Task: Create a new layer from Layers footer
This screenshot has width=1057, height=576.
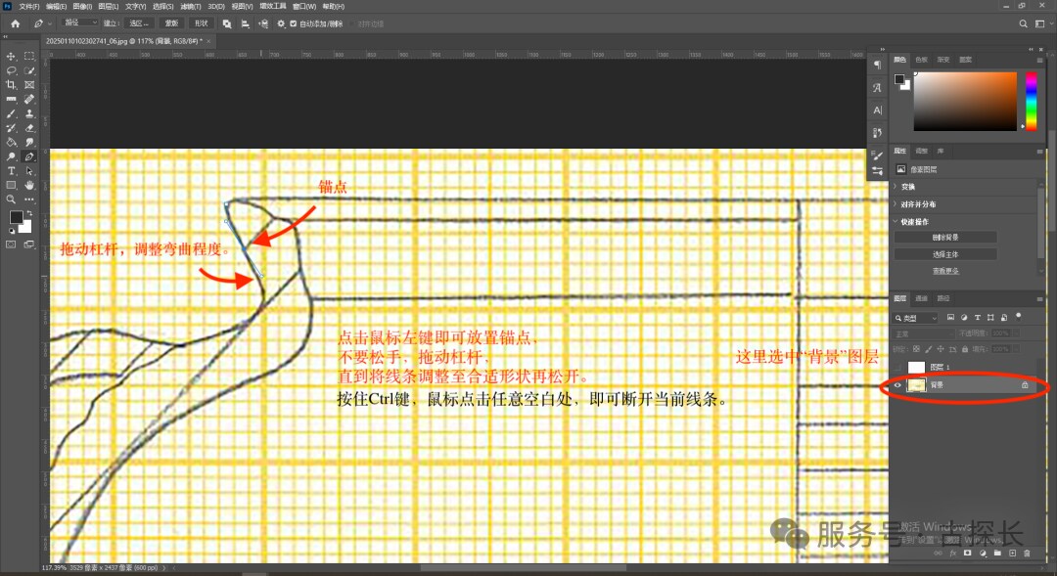Action: [1013, 554]
